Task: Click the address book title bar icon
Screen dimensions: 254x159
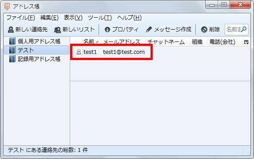Action: (7, 7)
